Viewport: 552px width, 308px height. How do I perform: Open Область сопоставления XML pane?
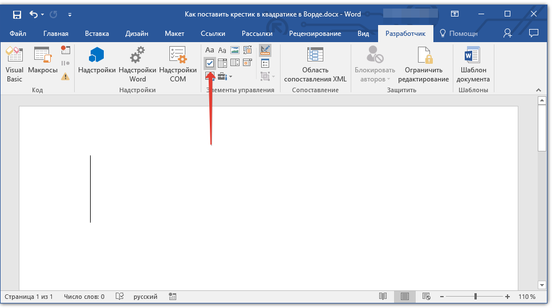pos(315,64)
